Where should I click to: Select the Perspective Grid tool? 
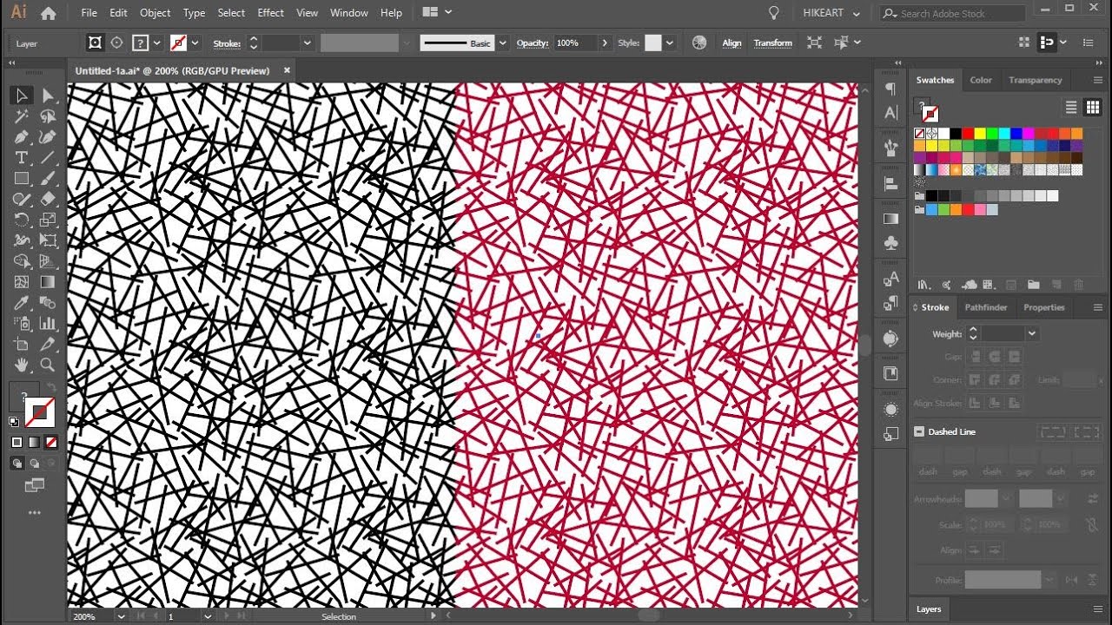49,261
